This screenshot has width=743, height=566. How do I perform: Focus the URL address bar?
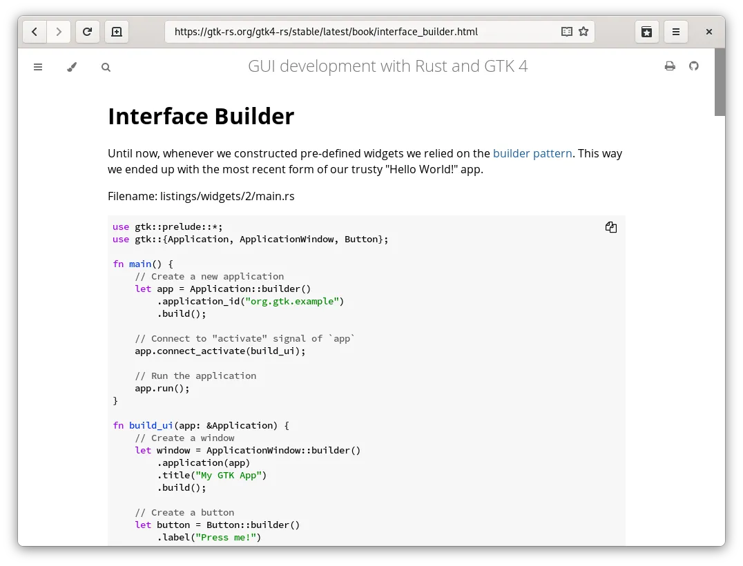coord(359,32)
